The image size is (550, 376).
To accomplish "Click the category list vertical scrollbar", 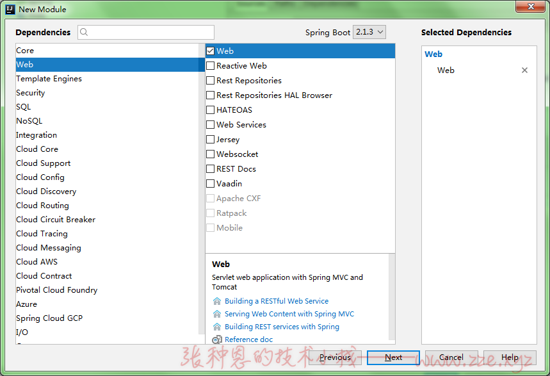I will (202, 189).
